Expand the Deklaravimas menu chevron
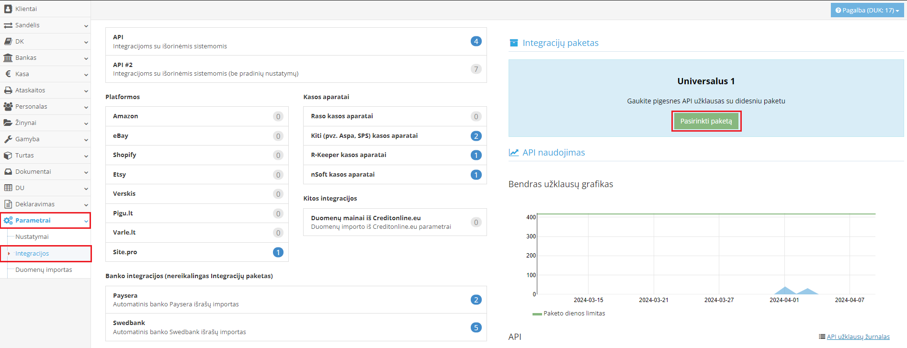 click(86, 205)
